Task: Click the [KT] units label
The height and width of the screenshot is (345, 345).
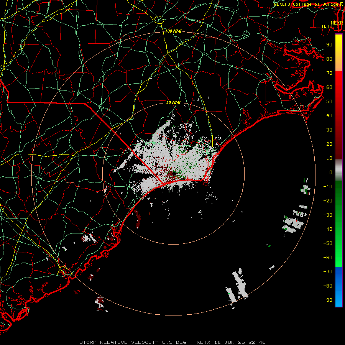Action: click(327, 26)
